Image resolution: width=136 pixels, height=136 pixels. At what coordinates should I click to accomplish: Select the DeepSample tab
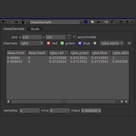(x=14, y=29)
